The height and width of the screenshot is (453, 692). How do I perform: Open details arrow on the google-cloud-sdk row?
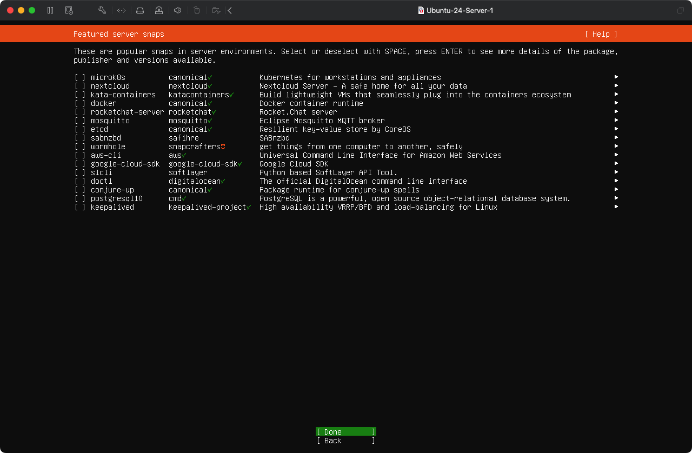coord(616,163)
